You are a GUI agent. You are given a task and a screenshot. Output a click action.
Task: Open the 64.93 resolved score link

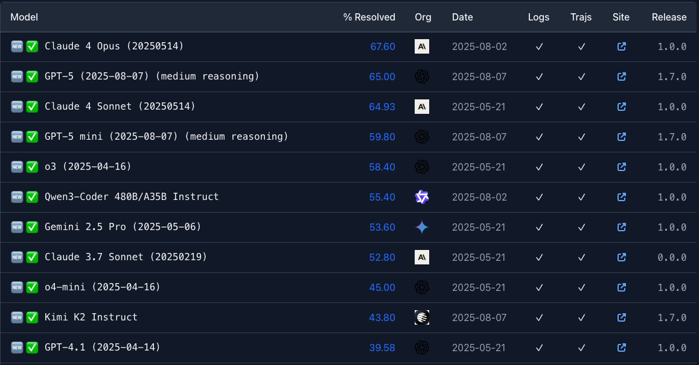click(382, 107)
